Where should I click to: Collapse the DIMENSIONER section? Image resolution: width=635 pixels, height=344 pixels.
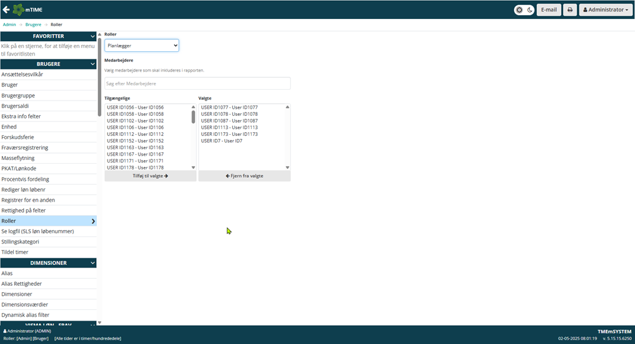tap(92, 263)
